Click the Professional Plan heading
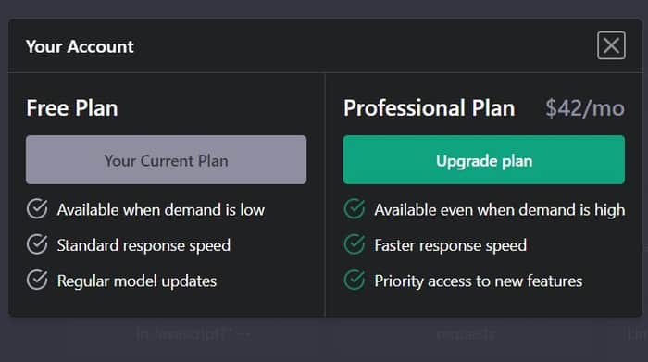 (x=430, y=108)
